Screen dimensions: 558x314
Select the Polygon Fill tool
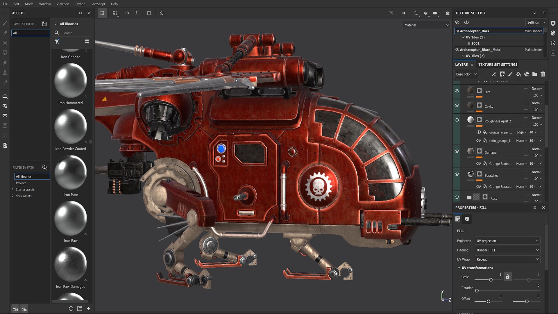click(x=5, y=53)
